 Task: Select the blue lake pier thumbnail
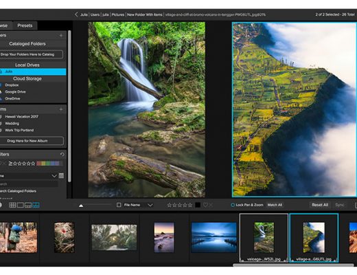click(x=214, y=237)
